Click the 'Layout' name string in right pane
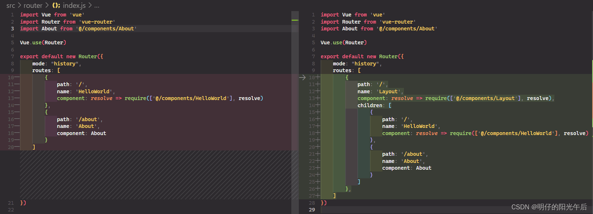 pos(388,91)
